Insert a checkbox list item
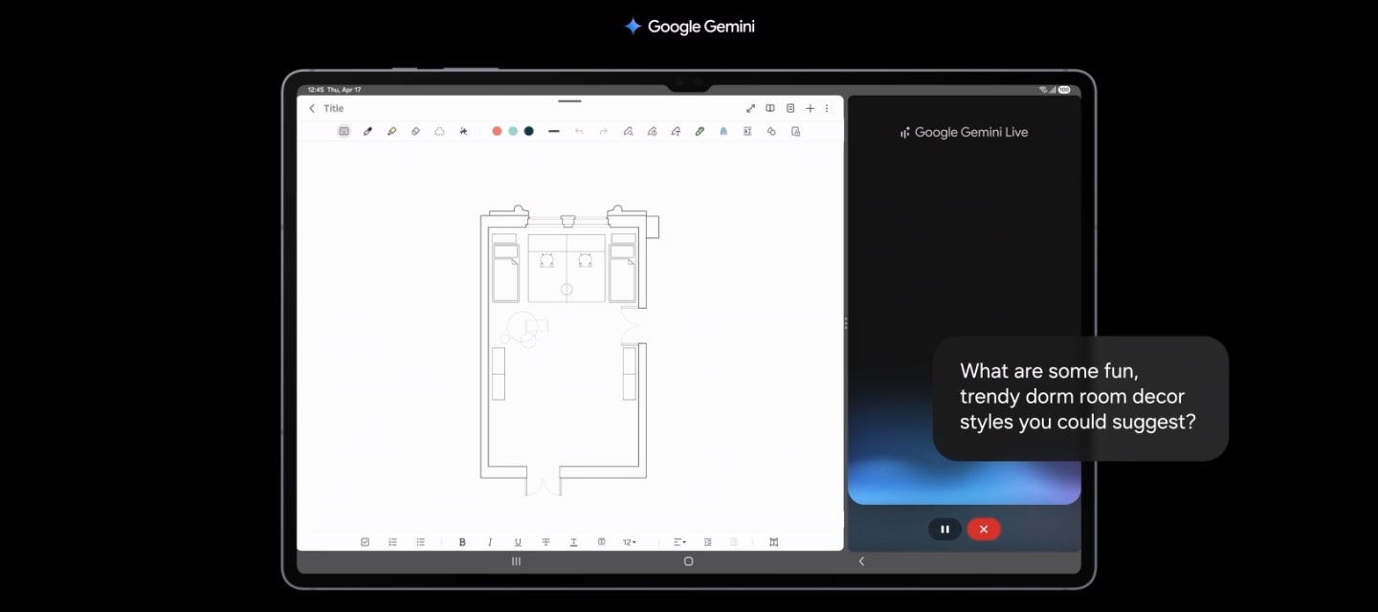Screen dimensions: 1378x612 coord(365,542)
